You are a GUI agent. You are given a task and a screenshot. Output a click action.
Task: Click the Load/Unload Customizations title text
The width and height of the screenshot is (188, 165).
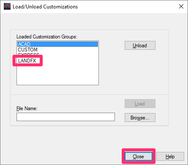pos(45,7)
